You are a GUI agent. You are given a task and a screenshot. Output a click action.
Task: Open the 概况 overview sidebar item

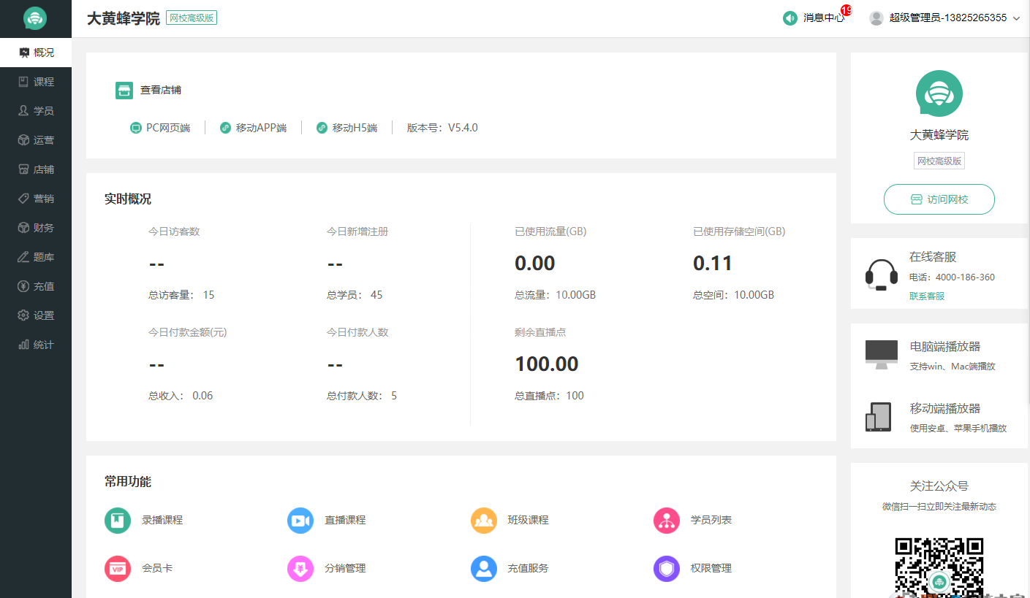tap(36, 53)
